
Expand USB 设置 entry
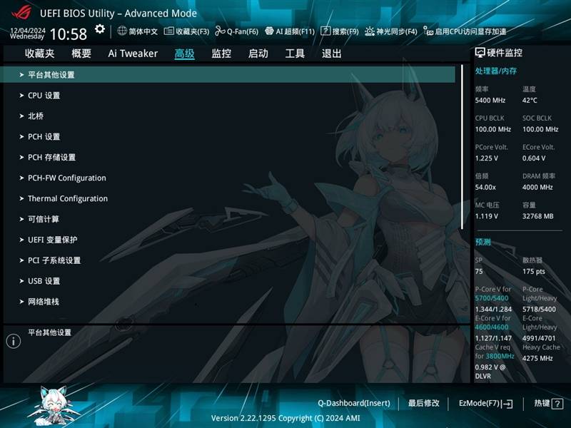click(x=44, y=281)
